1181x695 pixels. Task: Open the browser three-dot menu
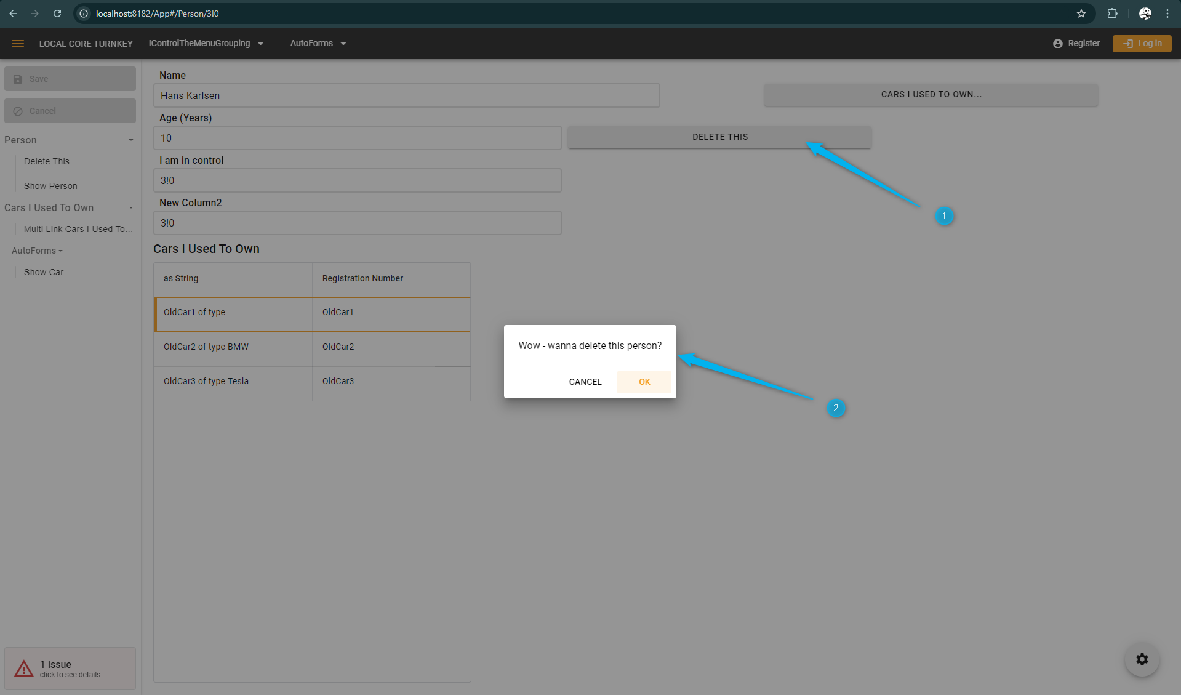point(1167,14)
